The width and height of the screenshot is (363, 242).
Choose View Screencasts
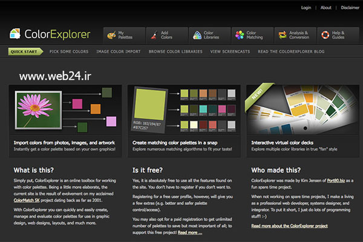230,51
